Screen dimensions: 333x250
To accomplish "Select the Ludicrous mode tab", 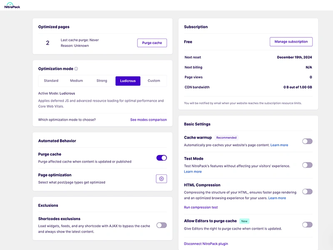I will click(128, 81).
